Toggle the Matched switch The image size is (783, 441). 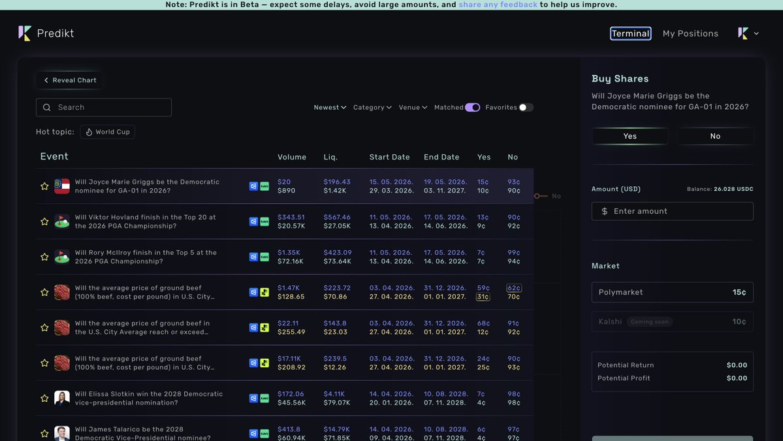472,107
